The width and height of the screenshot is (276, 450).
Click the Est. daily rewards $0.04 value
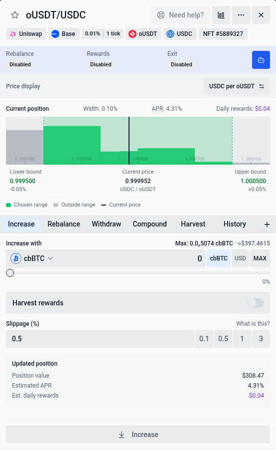coord(257,396)
